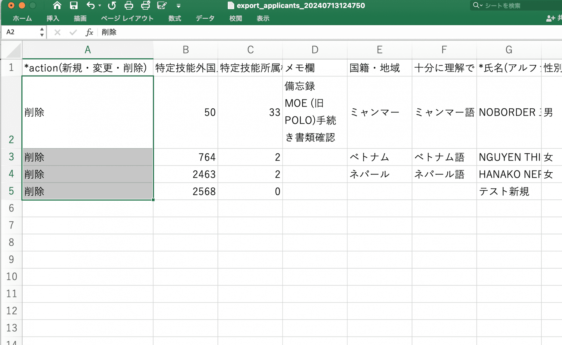The height and width of the screenshot is (345, 562).
Task: Click the Save icon in the toolbar
Action: point(73,5)
